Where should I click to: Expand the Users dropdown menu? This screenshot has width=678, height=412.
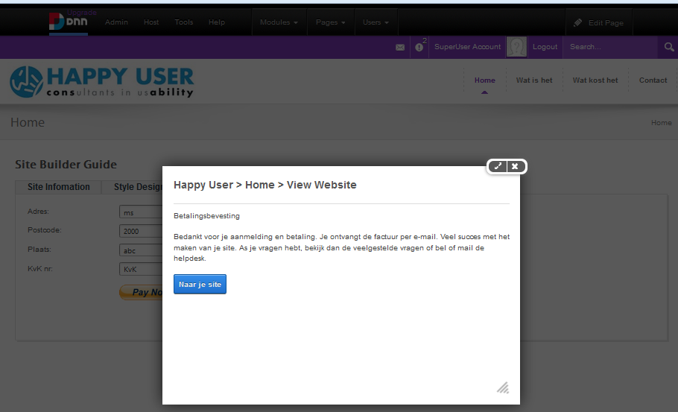pyautogui.click(x=376, y=22)
